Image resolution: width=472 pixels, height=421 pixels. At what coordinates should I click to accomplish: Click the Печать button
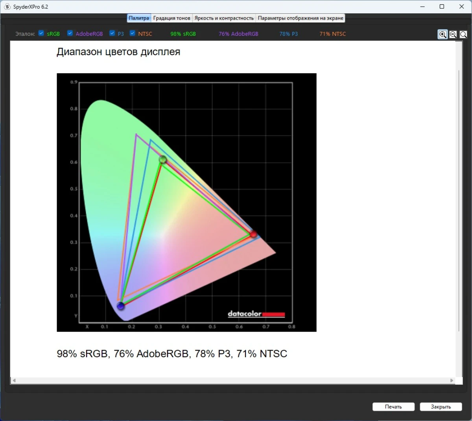pyautogui.click(x=393, y=407)
